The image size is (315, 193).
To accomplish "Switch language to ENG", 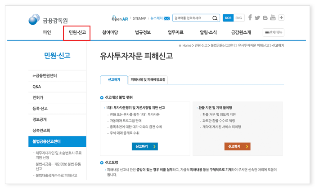I will point(238,18).
